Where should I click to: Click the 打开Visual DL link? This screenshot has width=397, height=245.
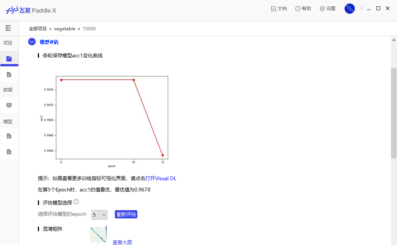pos(161,178)
